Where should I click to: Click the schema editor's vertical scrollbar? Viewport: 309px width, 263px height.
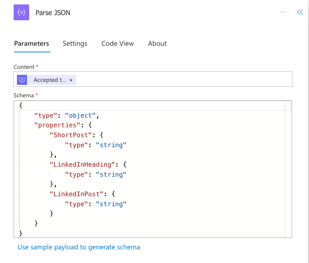click(x=288, y=170)
